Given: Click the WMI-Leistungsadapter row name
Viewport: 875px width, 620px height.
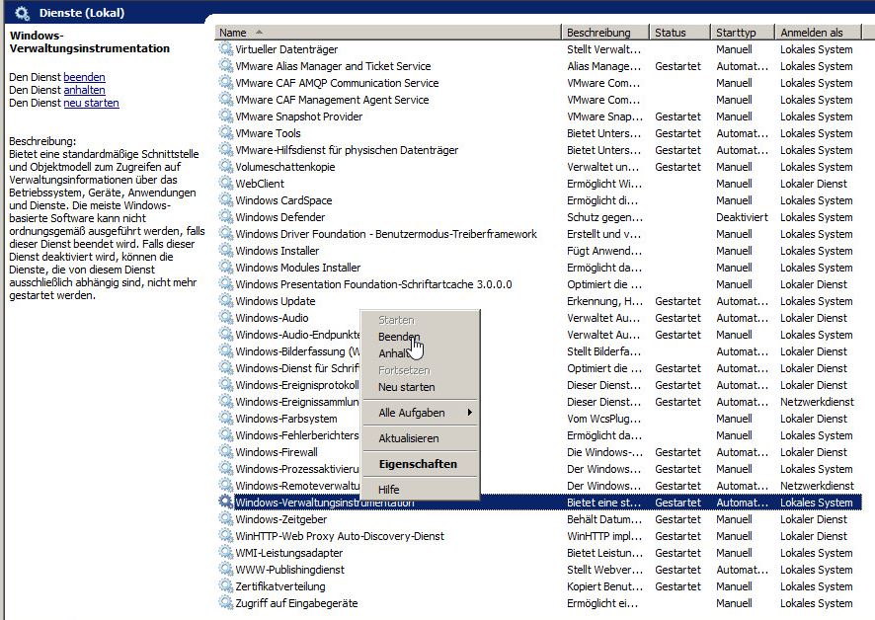Looking at the screenshot, I should pyautogui.click(x=289, y=553).
